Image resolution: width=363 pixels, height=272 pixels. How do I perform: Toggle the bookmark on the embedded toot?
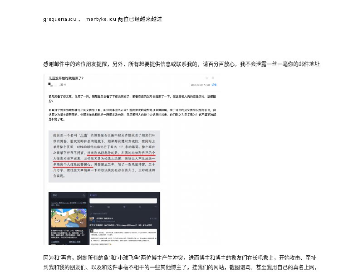tap(140, 206)
